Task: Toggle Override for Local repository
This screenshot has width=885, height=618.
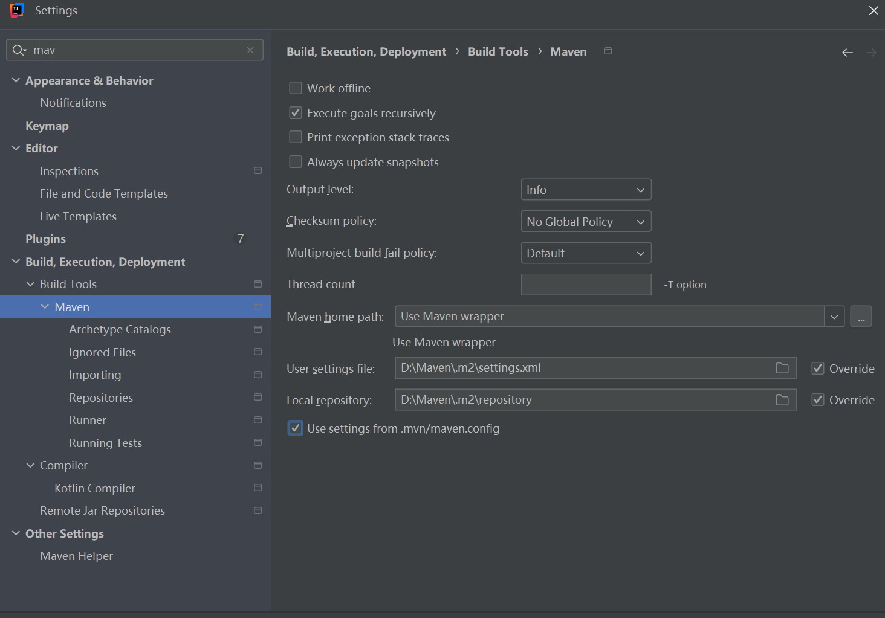Action: click(818, 400)
